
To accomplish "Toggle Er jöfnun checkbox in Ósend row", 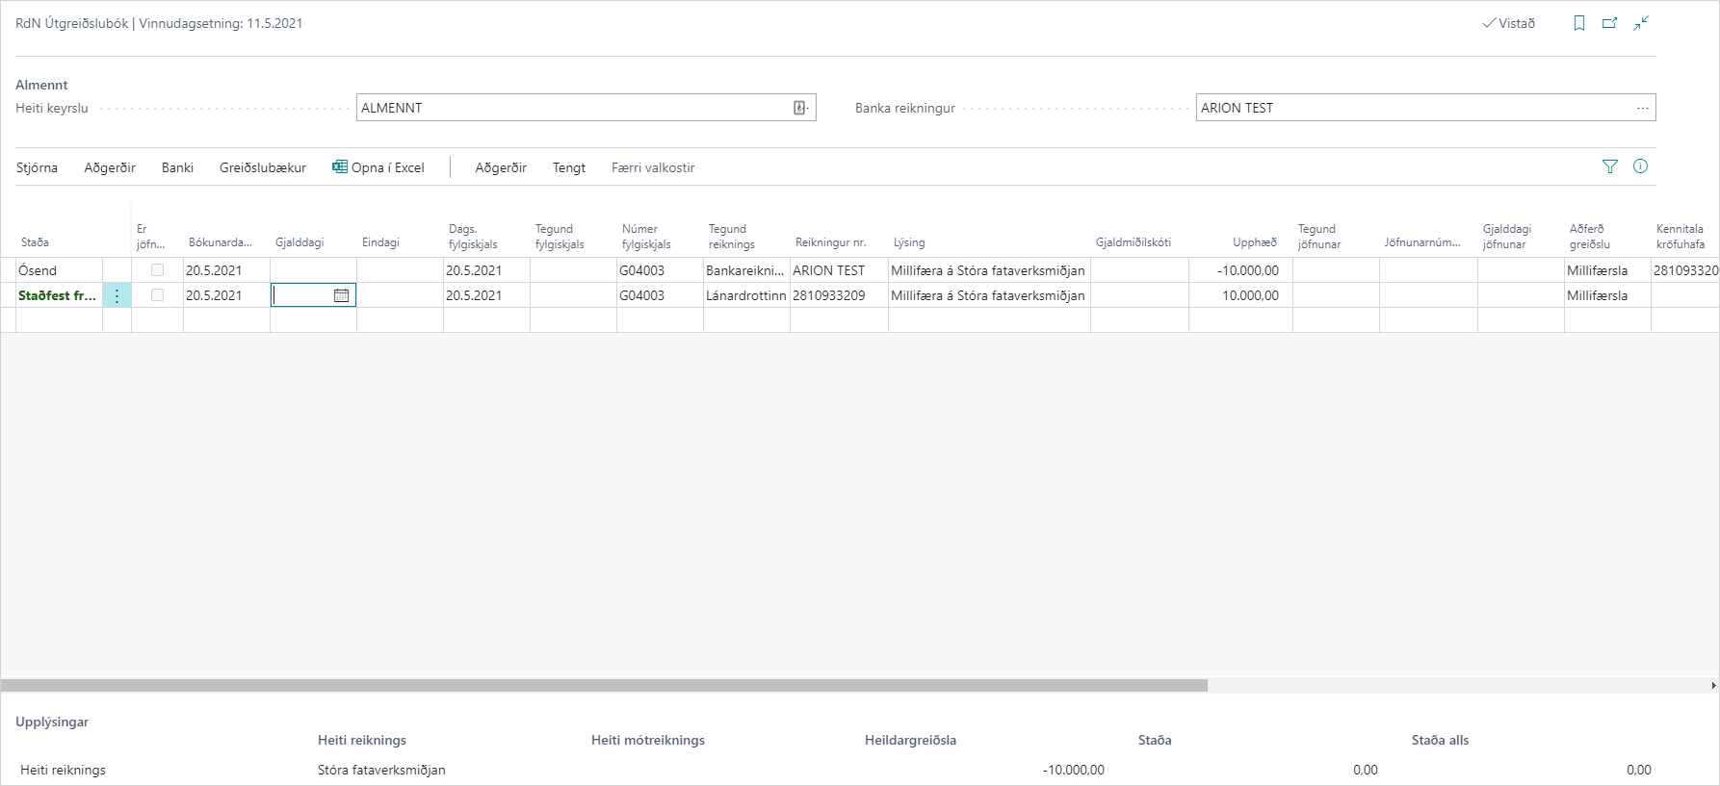I will point(157,270).
